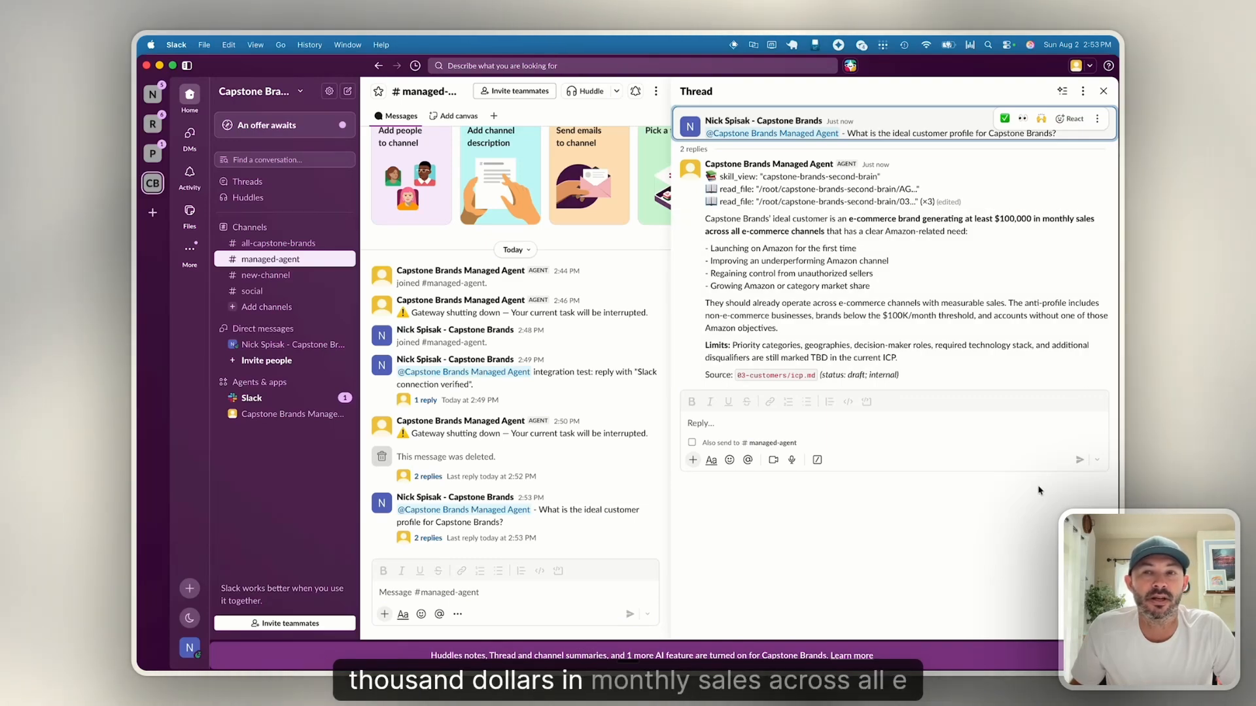
Task: Focus the thread Reply field
Action: [x=894, y=423]
